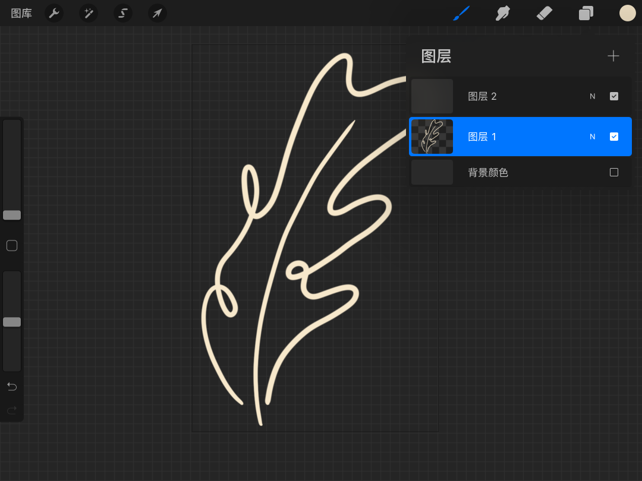642x481 pixels.
Task: Expand blend mode N on 图层 1
Action: [x=592, y=137]
